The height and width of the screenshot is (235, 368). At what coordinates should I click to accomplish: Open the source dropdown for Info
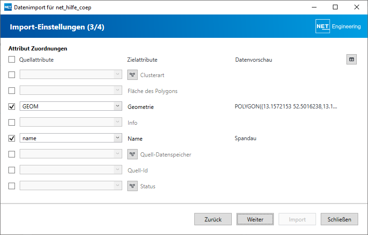coord(71,122)
